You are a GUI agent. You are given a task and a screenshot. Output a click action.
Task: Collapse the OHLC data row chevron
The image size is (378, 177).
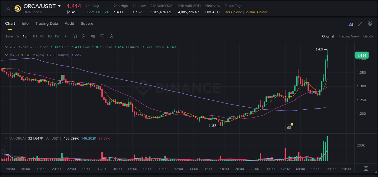[x=6, y=47]
